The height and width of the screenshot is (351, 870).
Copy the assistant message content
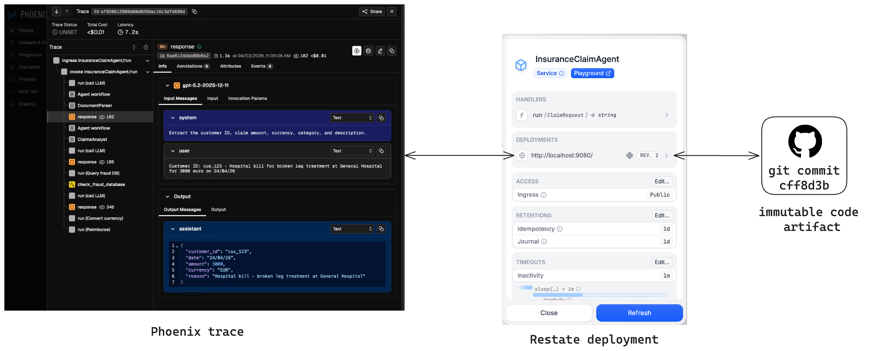click(381, 229)
